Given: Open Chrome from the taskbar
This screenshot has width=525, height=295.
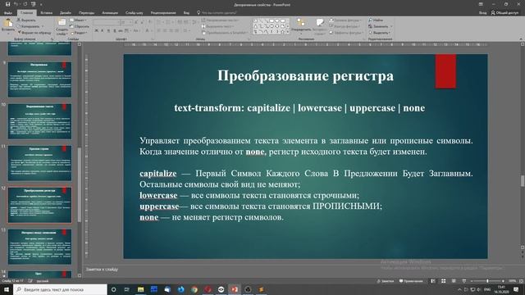Looking at the screenshot, I should pos(194,289).
